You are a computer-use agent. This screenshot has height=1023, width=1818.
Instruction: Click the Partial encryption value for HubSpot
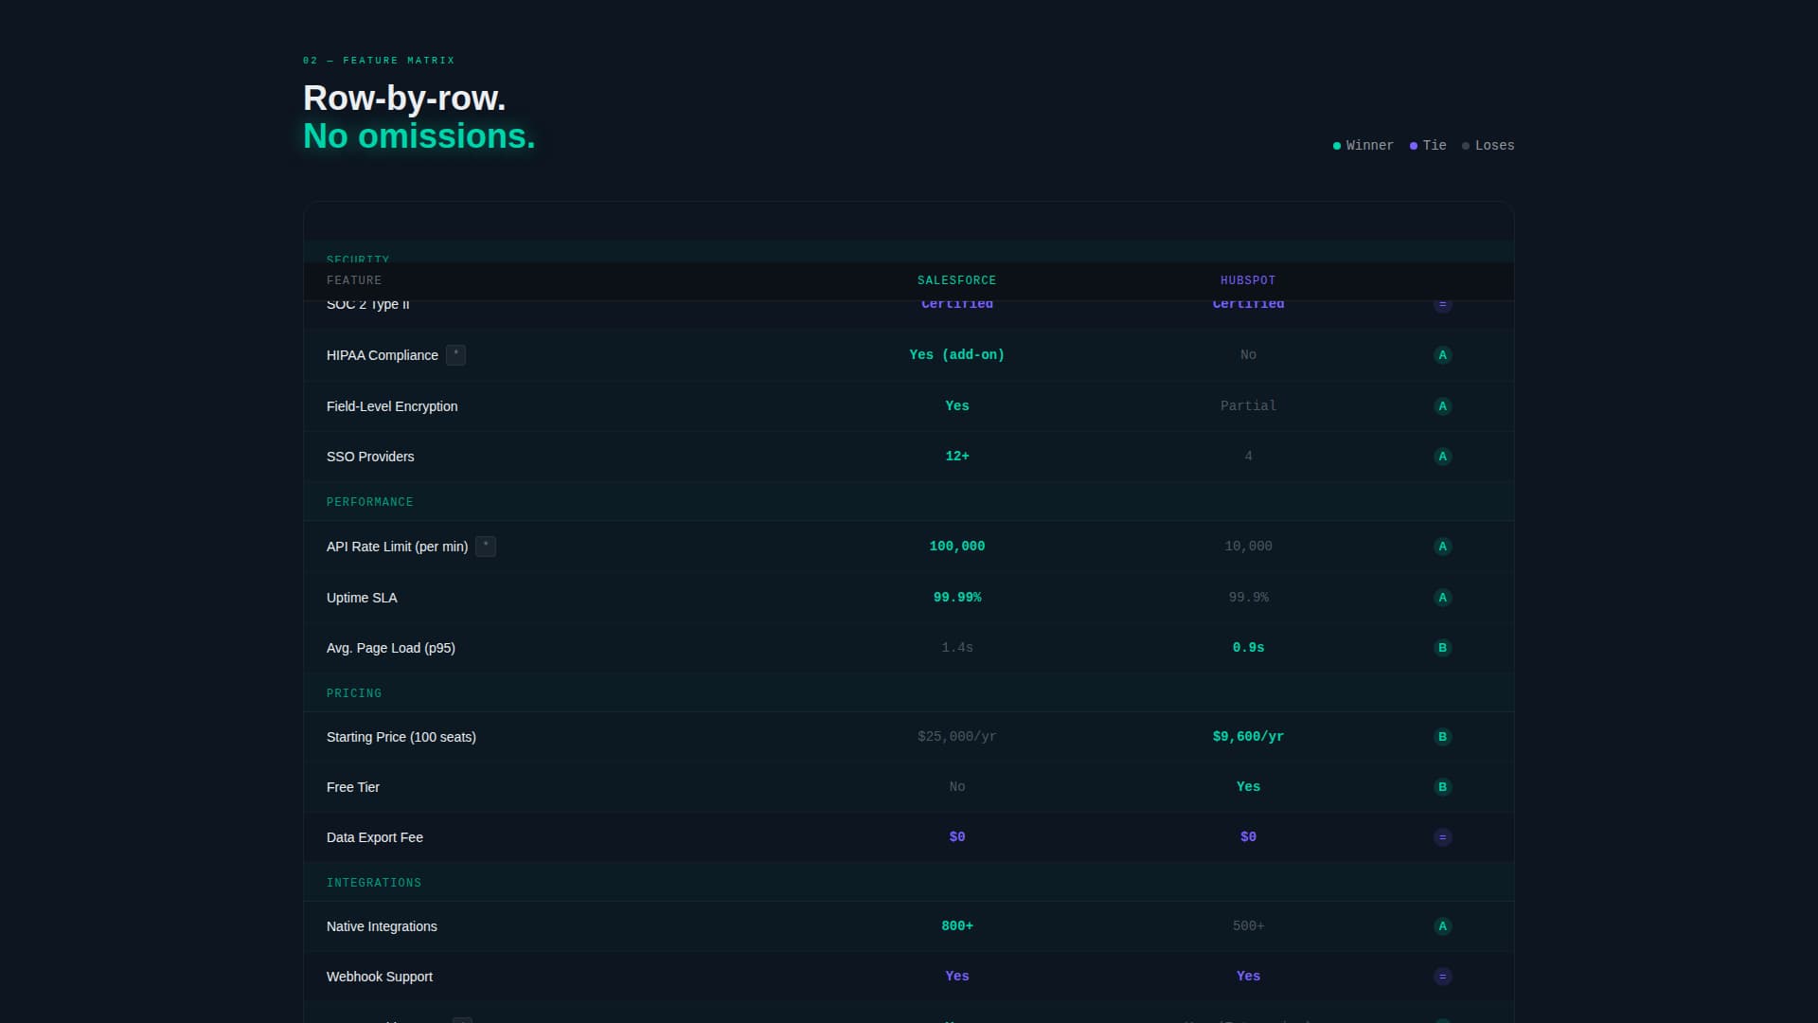tap(1248, 406)
